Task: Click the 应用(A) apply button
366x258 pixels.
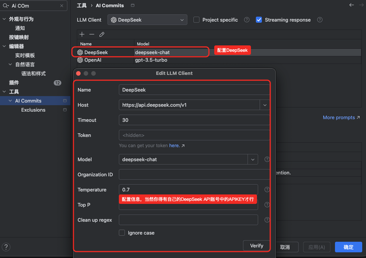Action: pos(317,247)
